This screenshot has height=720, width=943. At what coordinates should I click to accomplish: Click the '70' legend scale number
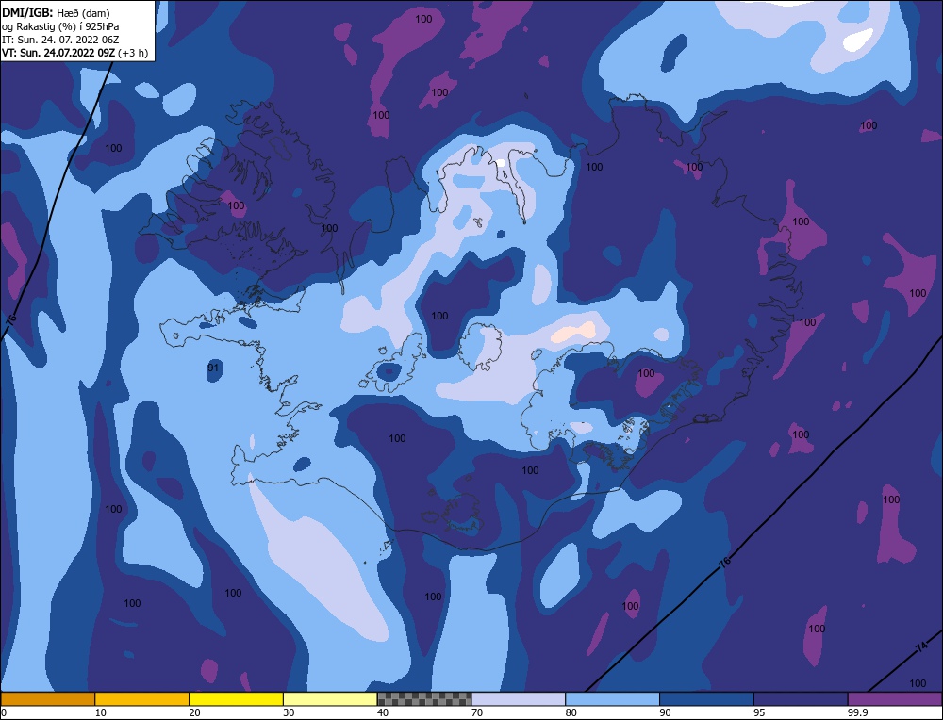[x=477, y=712]
